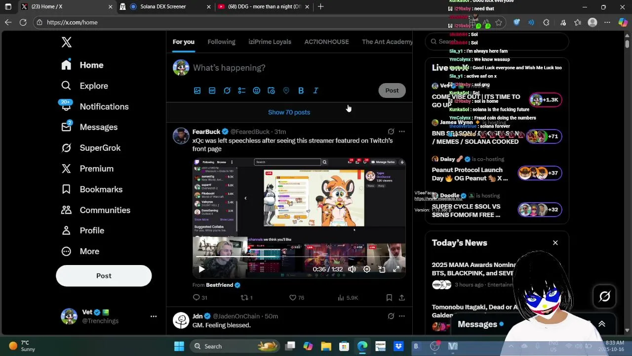Open Notifications in the sidebar
The height and width of the screenshot is (356, 632).
click(94, 107)
